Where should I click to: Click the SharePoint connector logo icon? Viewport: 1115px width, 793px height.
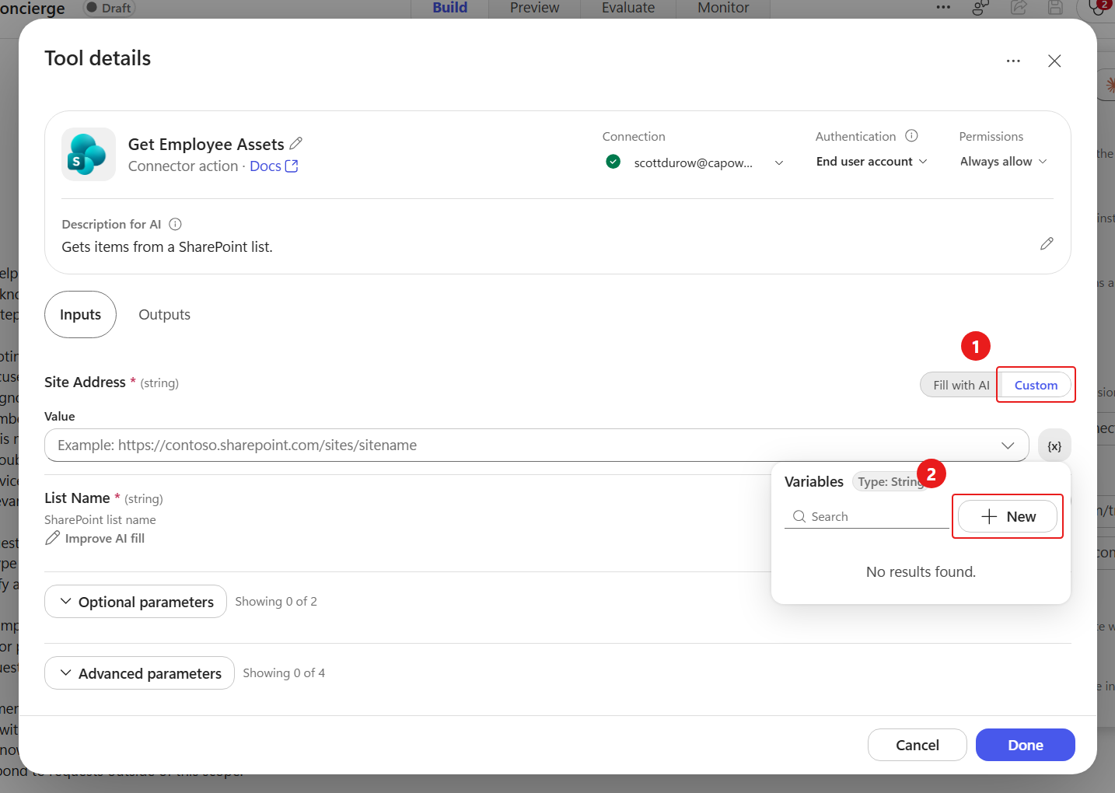(x=89, y=154)
